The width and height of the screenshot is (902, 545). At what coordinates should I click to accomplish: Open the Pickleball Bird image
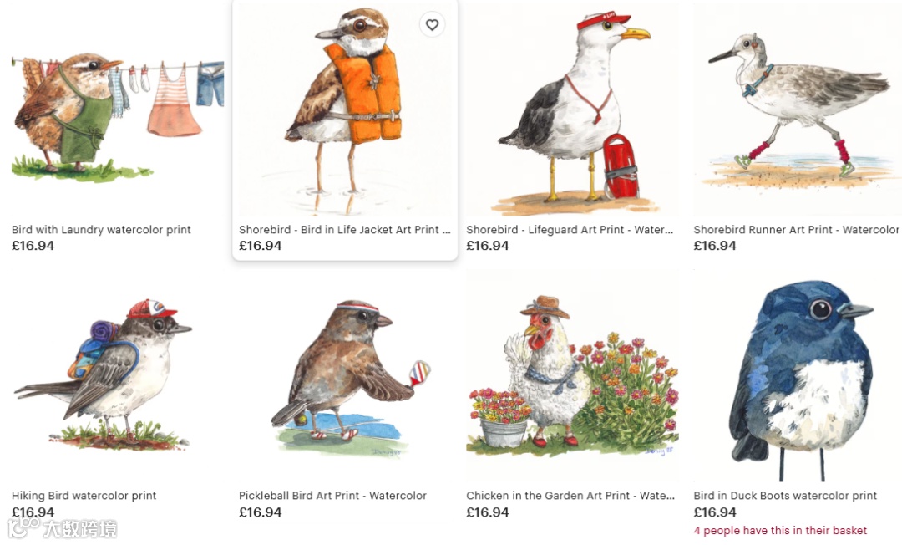point(345,375)
